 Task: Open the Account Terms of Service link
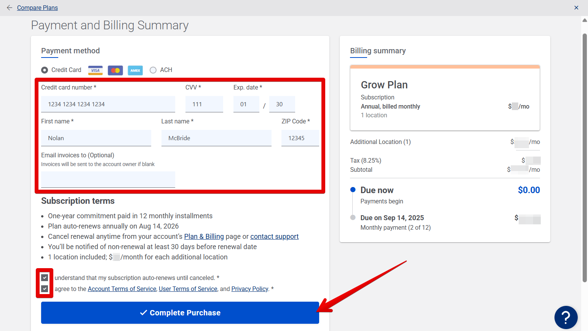pos(122,289)
